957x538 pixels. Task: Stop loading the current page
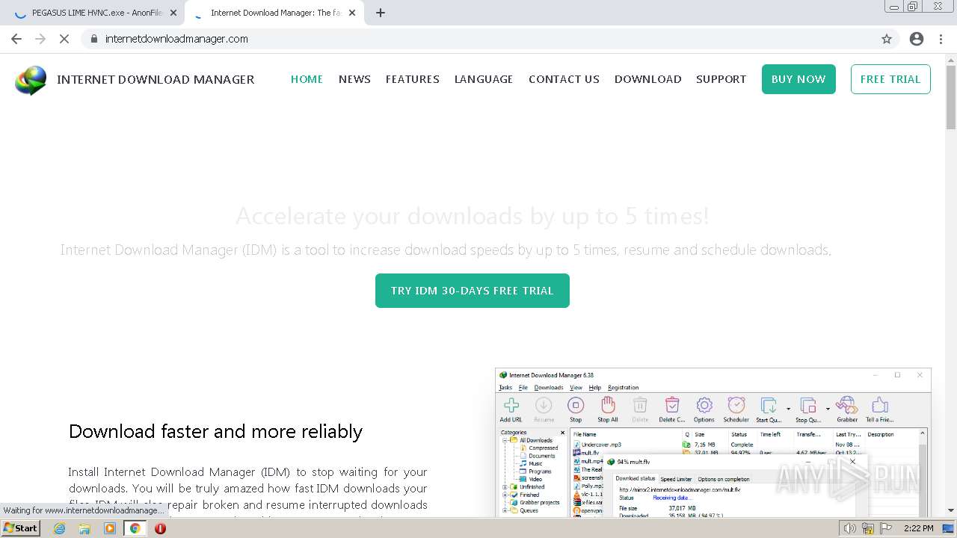(x=64, y=39)
